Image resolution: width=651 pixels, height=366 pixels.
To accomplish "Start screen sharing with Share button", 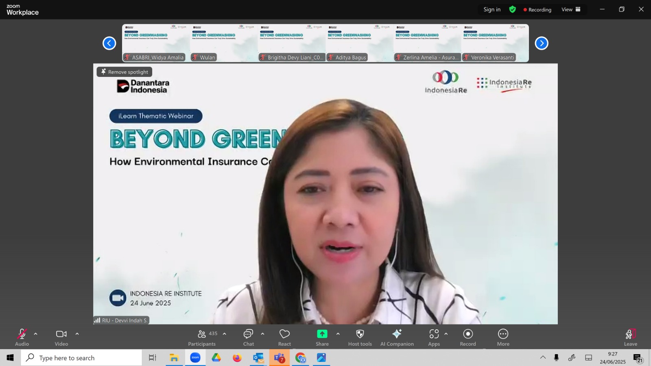I will [322, 338].
